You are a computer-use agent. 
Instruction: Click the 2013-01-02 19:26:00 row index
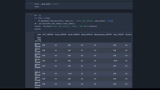(38, 55)
